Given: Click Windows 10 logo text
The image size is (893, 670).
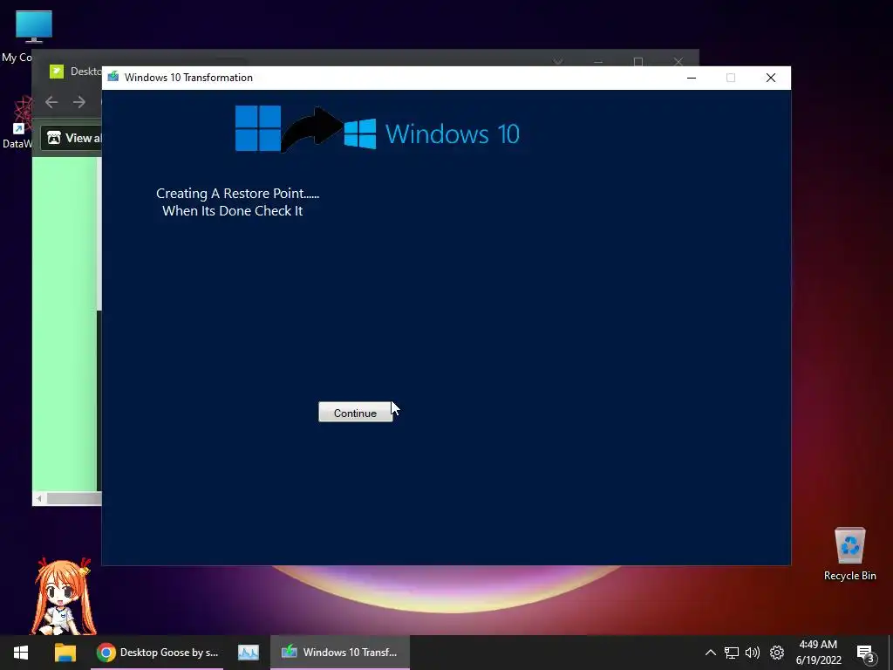Looking at the screenshot, I should [x=453, y=133].
